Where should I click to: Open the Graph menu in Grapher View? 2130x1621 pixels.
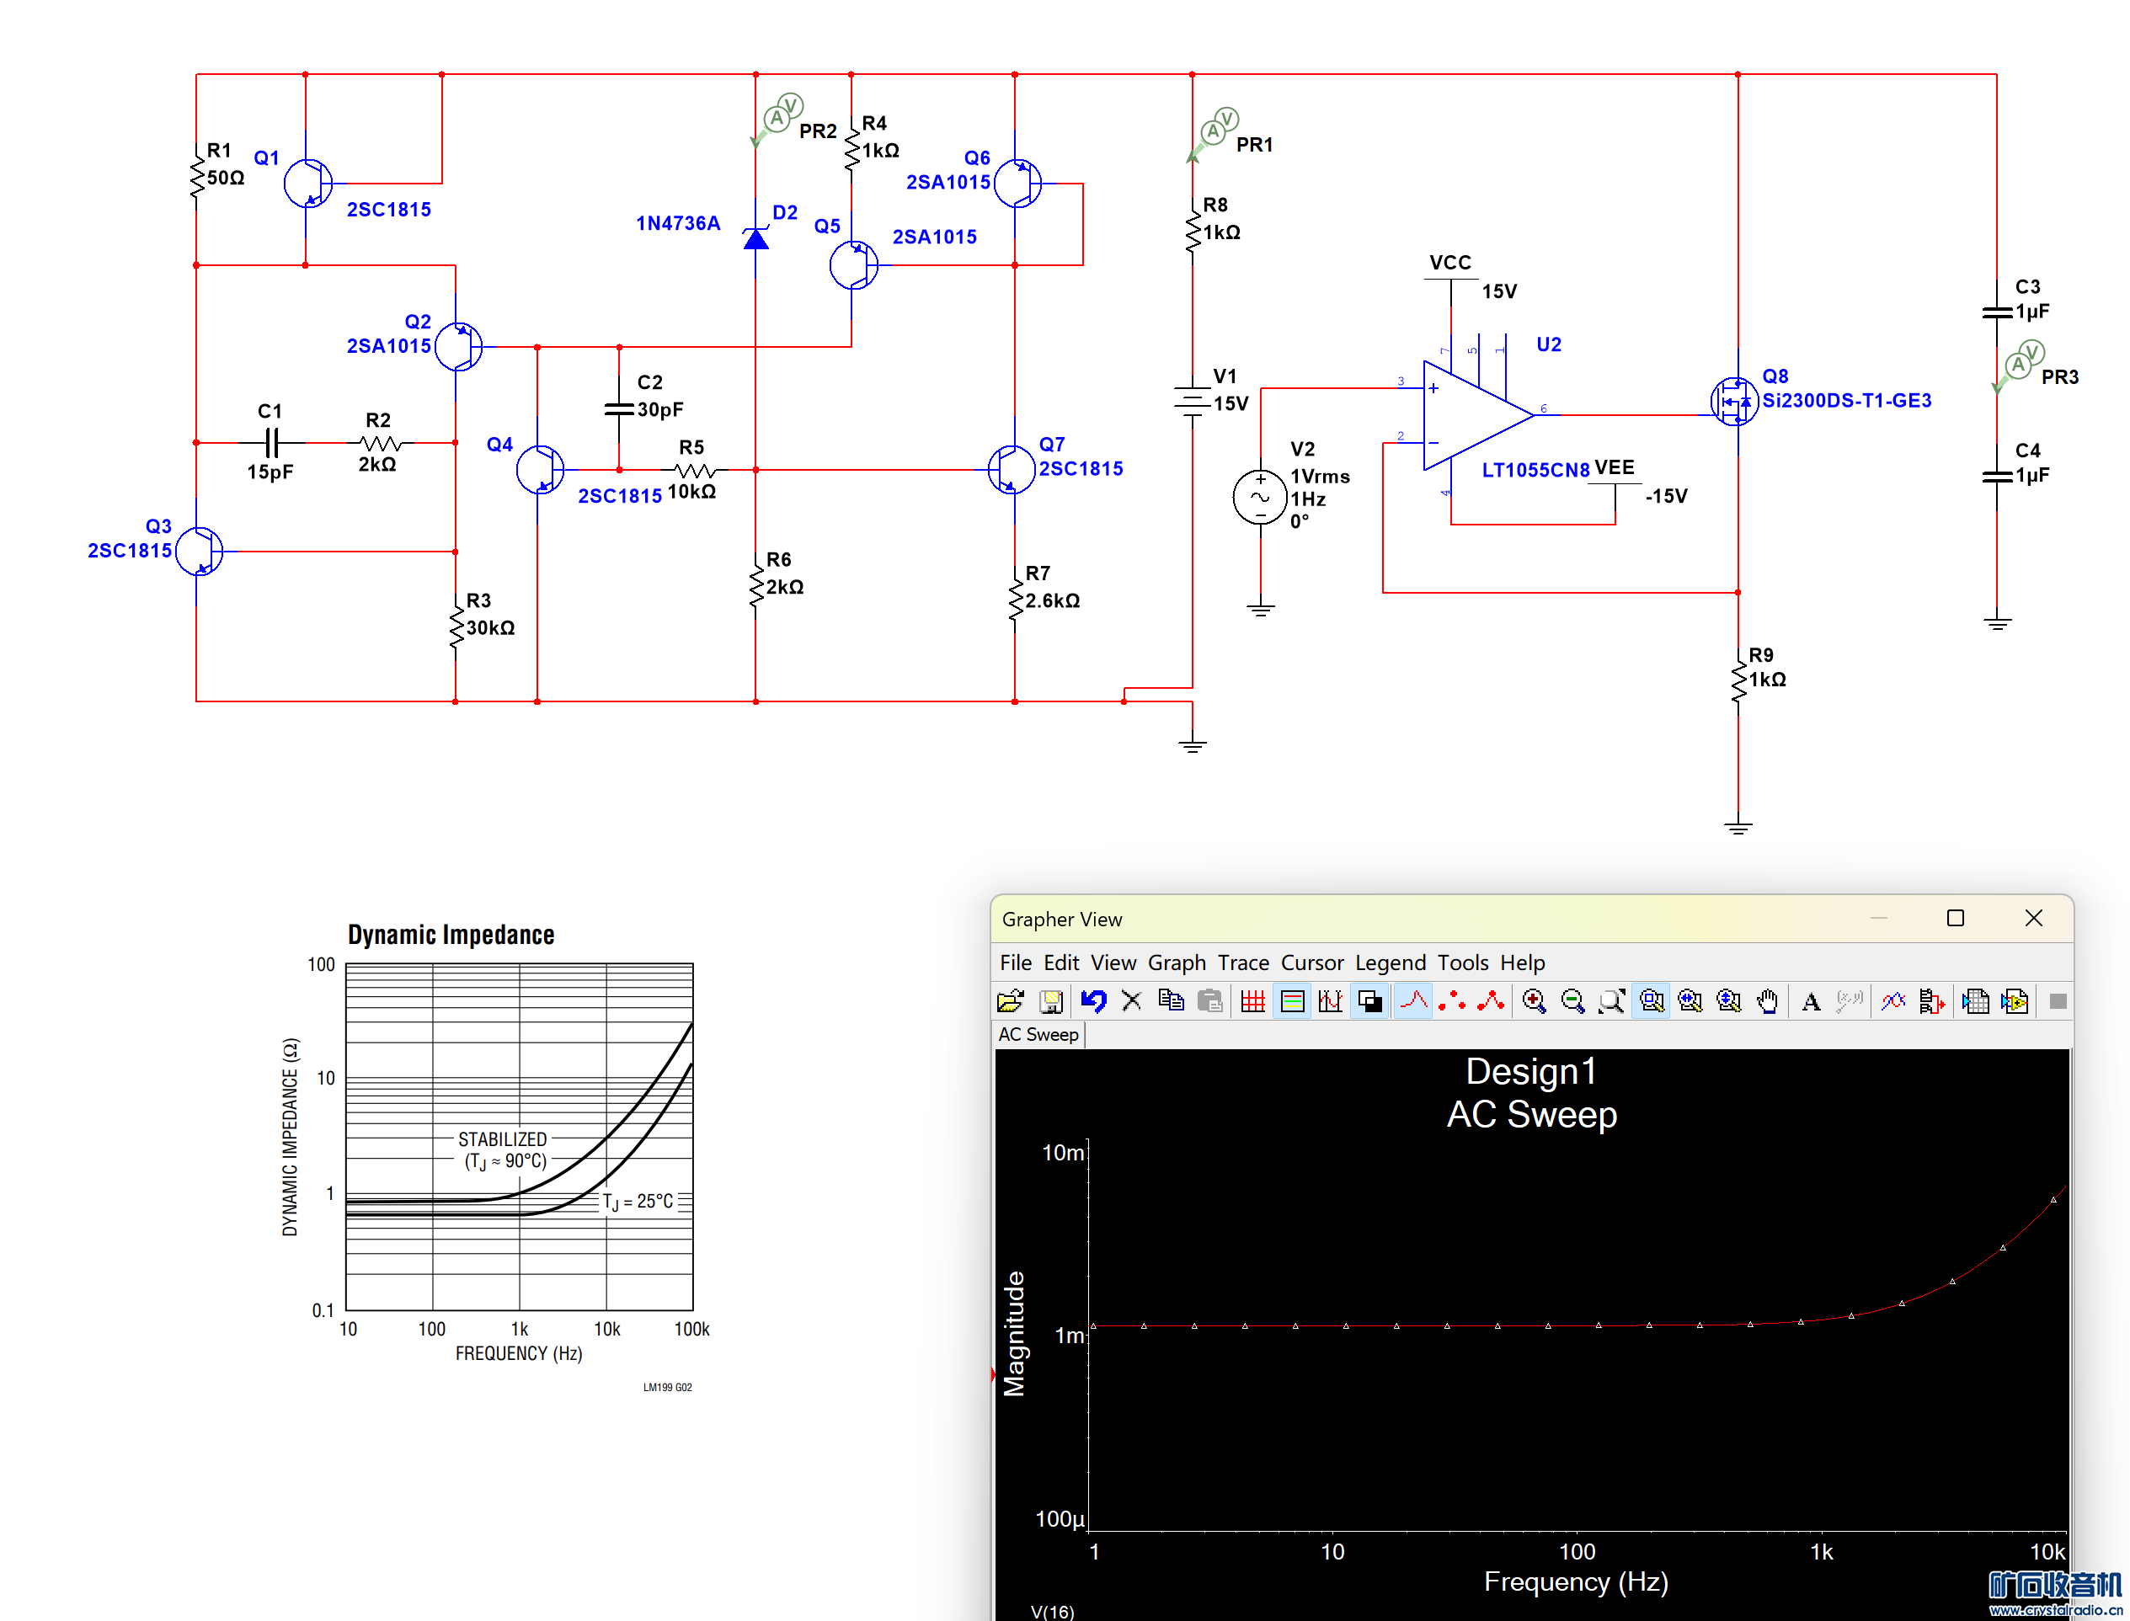click(x=1177, y=962)
